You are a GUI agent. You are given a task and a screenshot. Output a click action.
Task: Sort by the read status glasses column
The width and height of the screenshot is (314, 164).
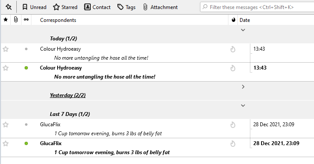pos(26,20)
